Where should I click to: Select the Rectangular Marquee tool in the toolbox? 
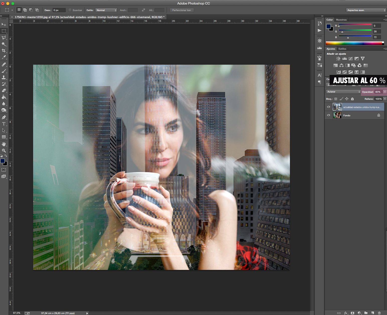4,31
